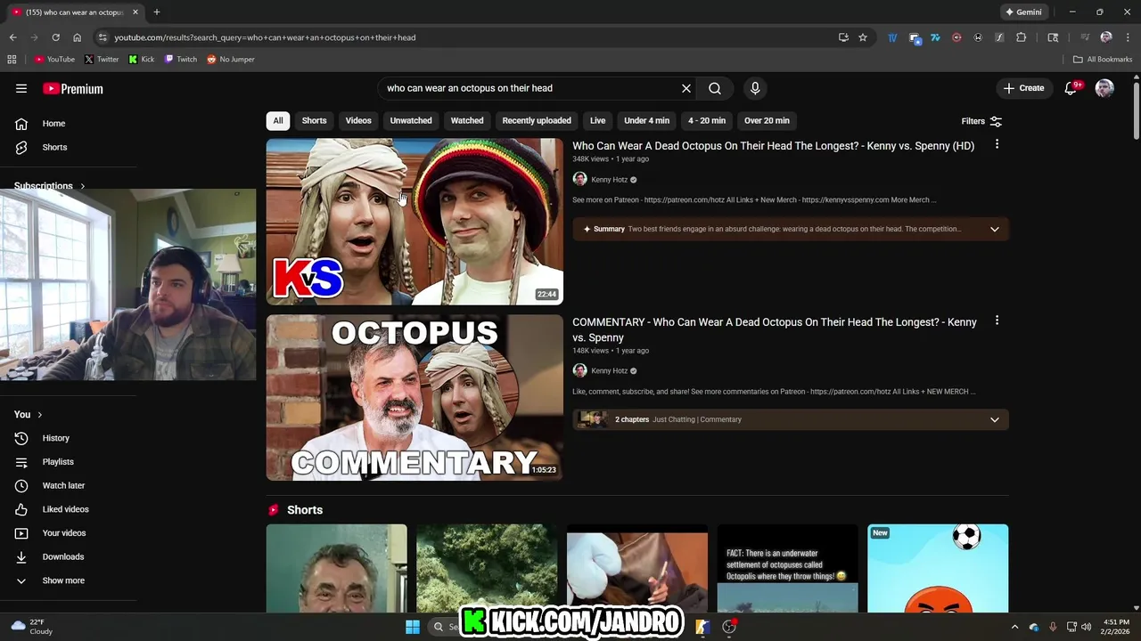This screenshot has width=1141, height=641.
Task: Open the YouTube bookmark in bookmarks bar
Action: click(x=54, y=60)
